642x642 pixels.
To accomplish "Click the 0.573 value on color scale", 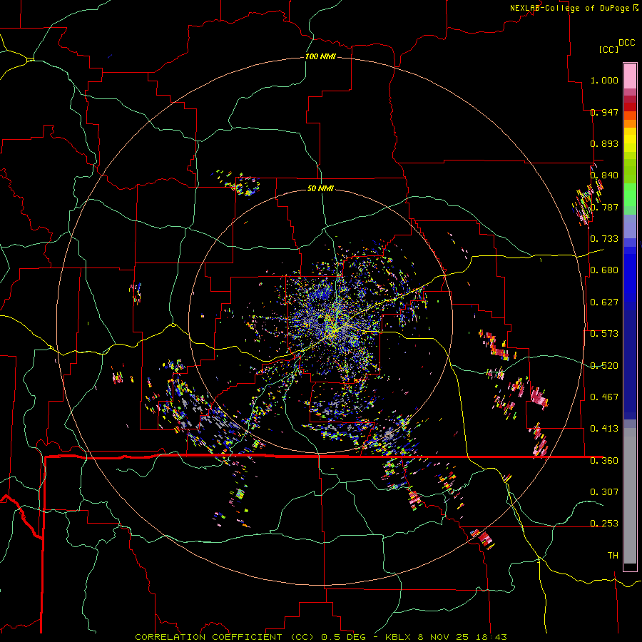I will coord(604,334).
